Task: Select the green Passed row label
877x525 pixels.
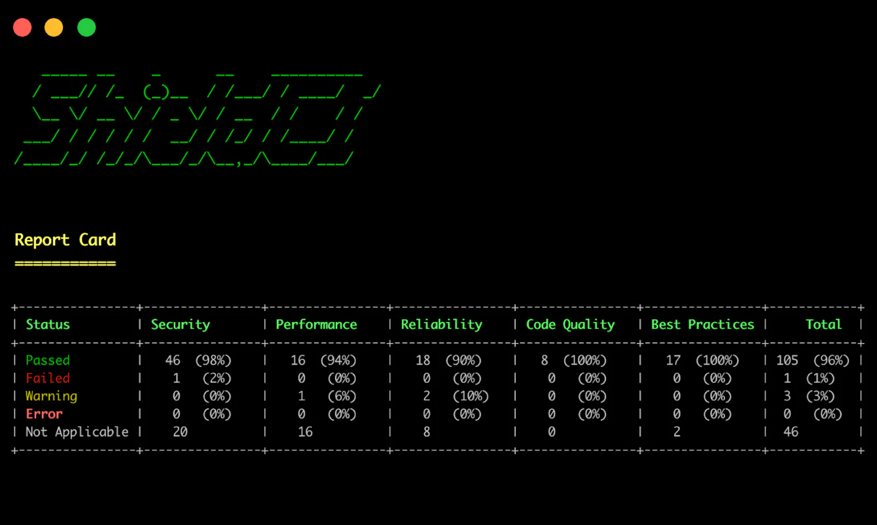Action: pos(48,360)
